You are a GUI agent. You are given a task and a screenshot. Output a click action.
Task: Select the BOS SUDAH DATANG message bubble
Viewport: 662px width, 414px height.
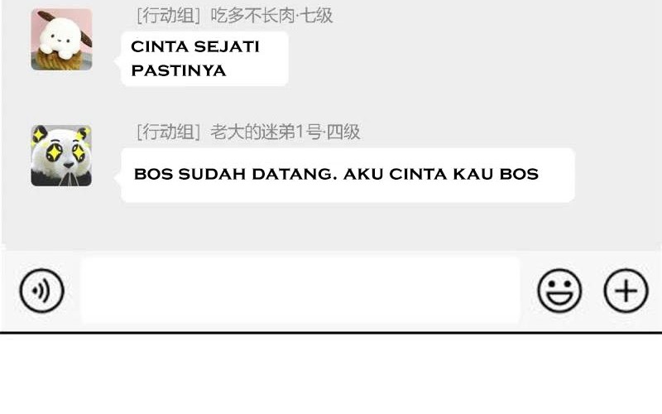pos(348,175)
